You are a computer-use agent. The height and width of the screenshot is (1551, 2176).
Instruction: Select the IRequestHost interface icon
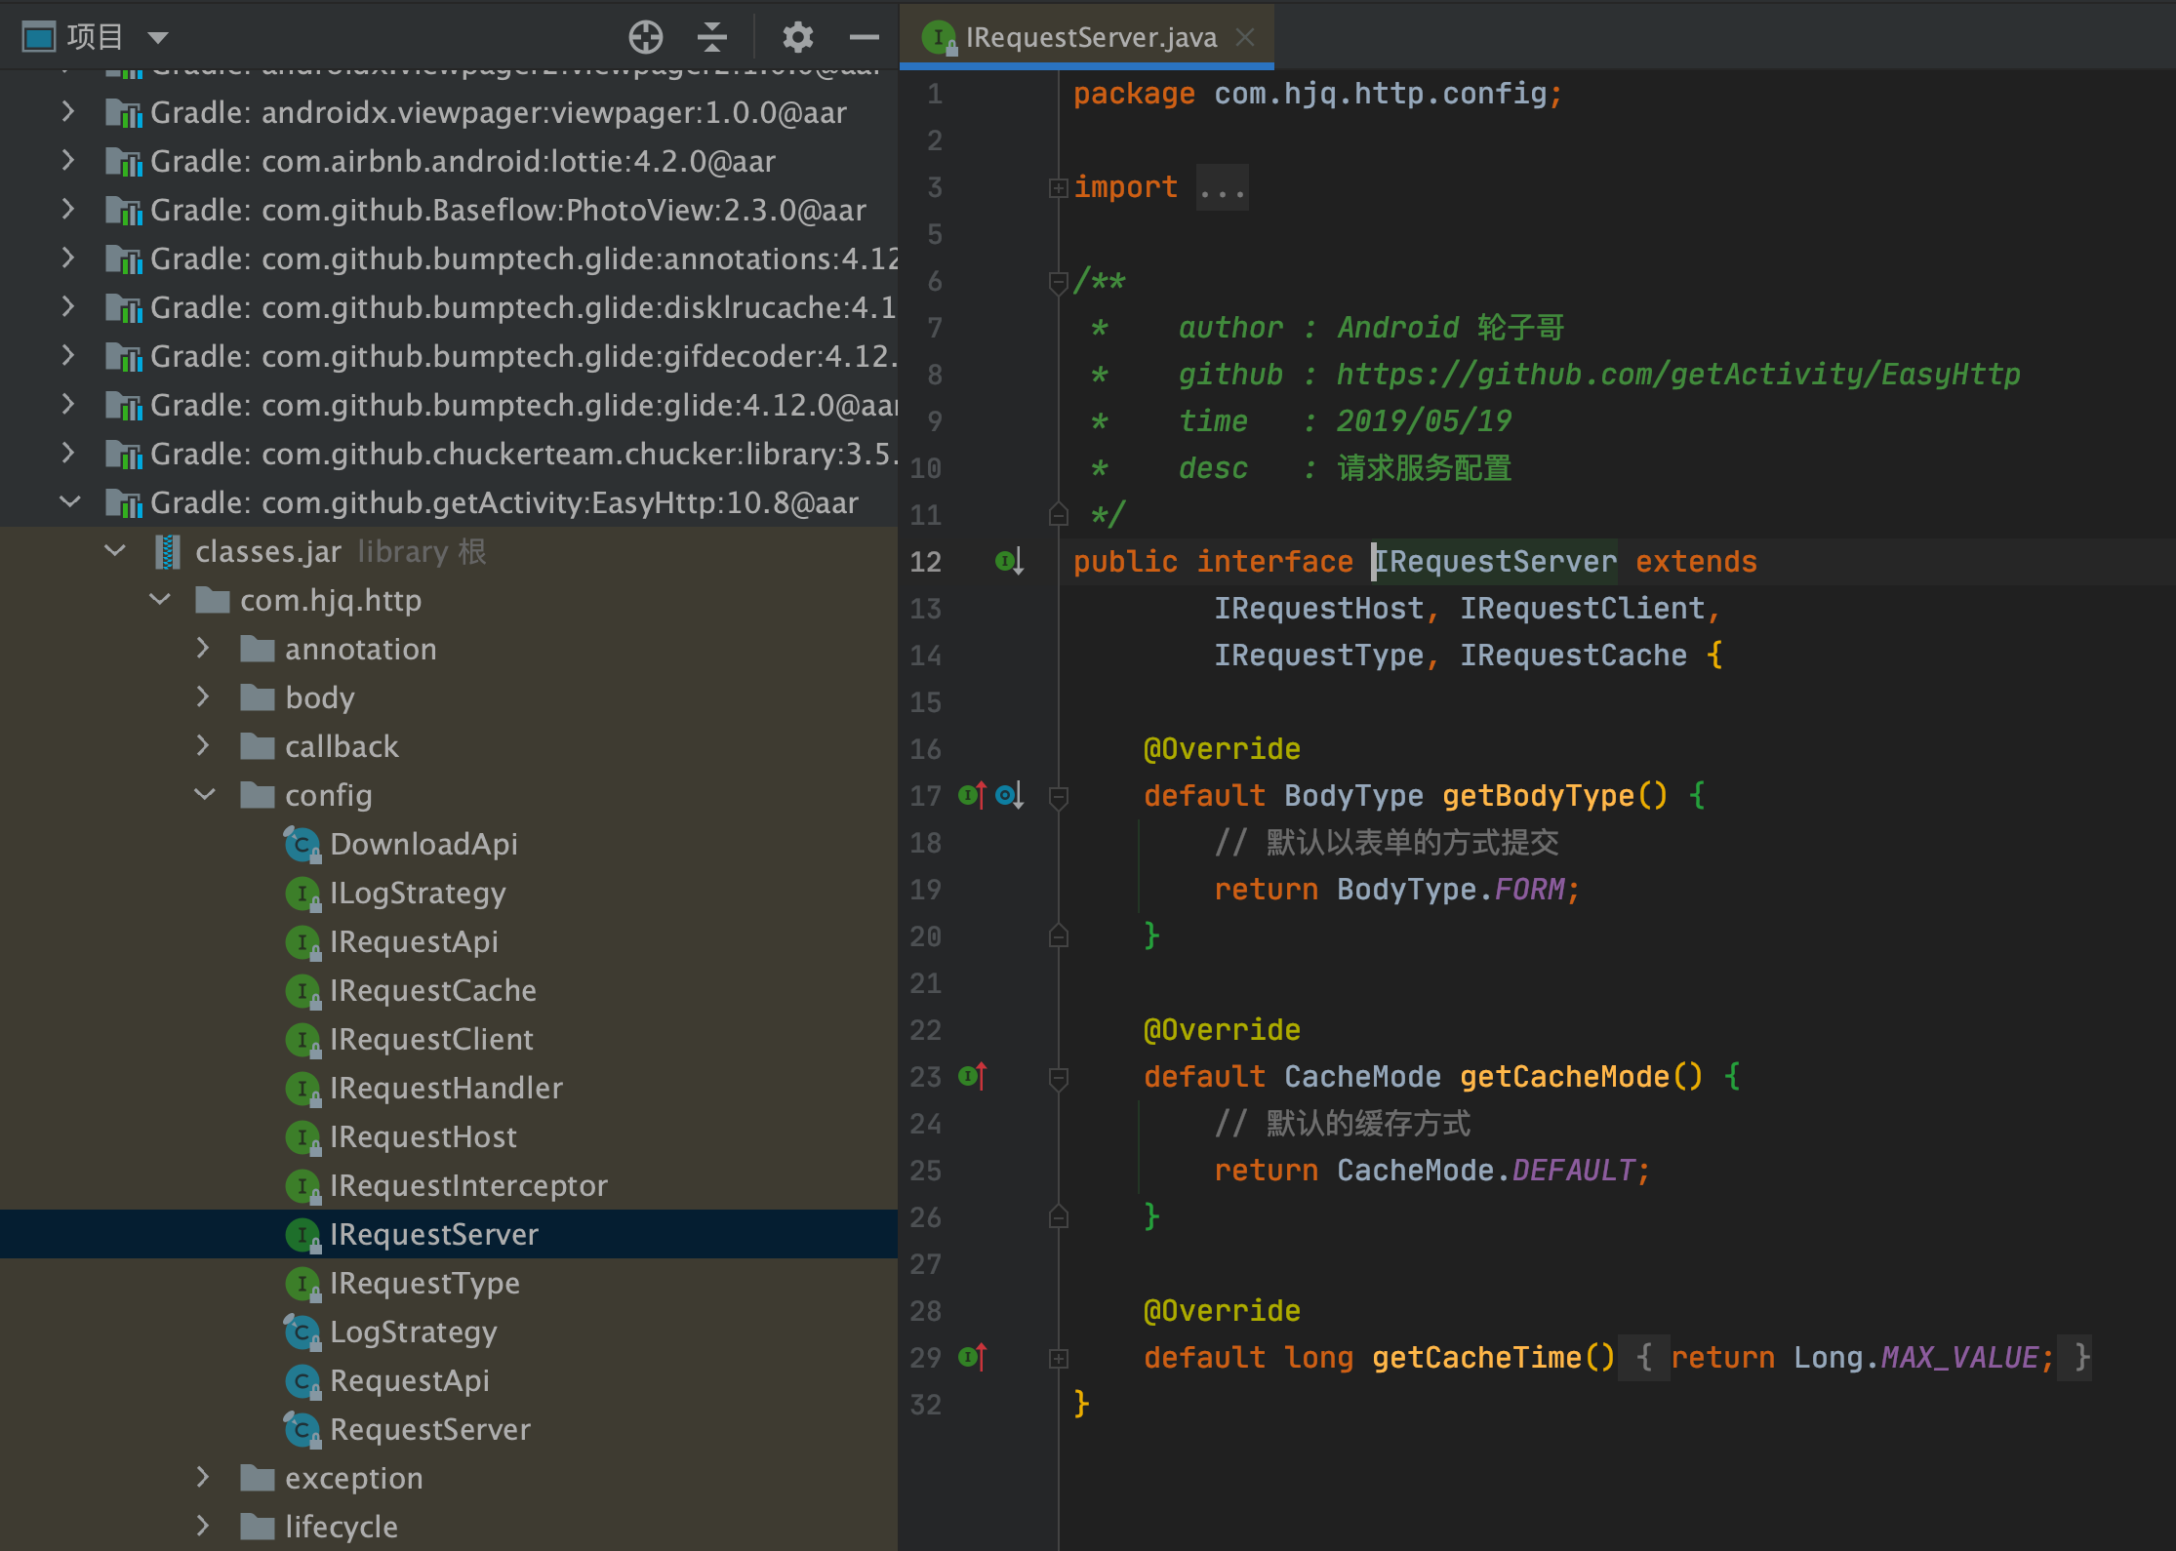[x=302, y=1136]
